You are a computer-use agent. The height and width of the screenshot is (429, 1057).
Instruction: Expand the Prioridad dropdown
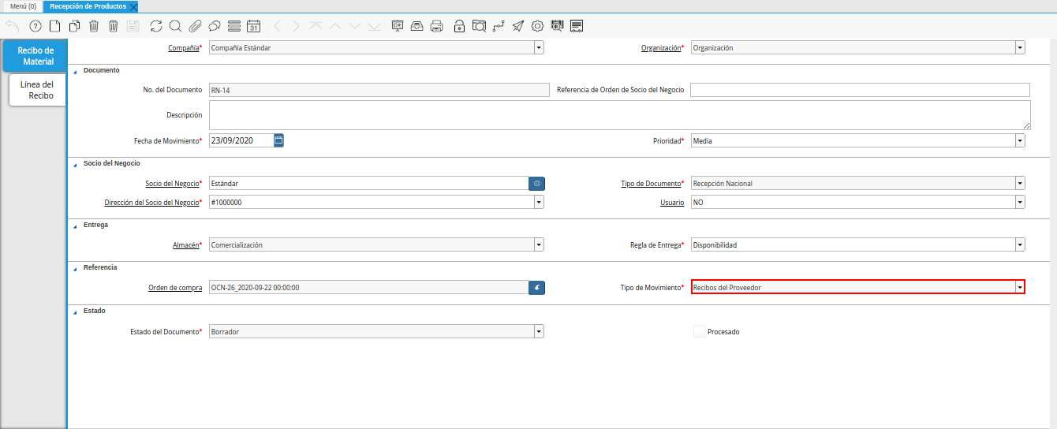pos(1020,141)
